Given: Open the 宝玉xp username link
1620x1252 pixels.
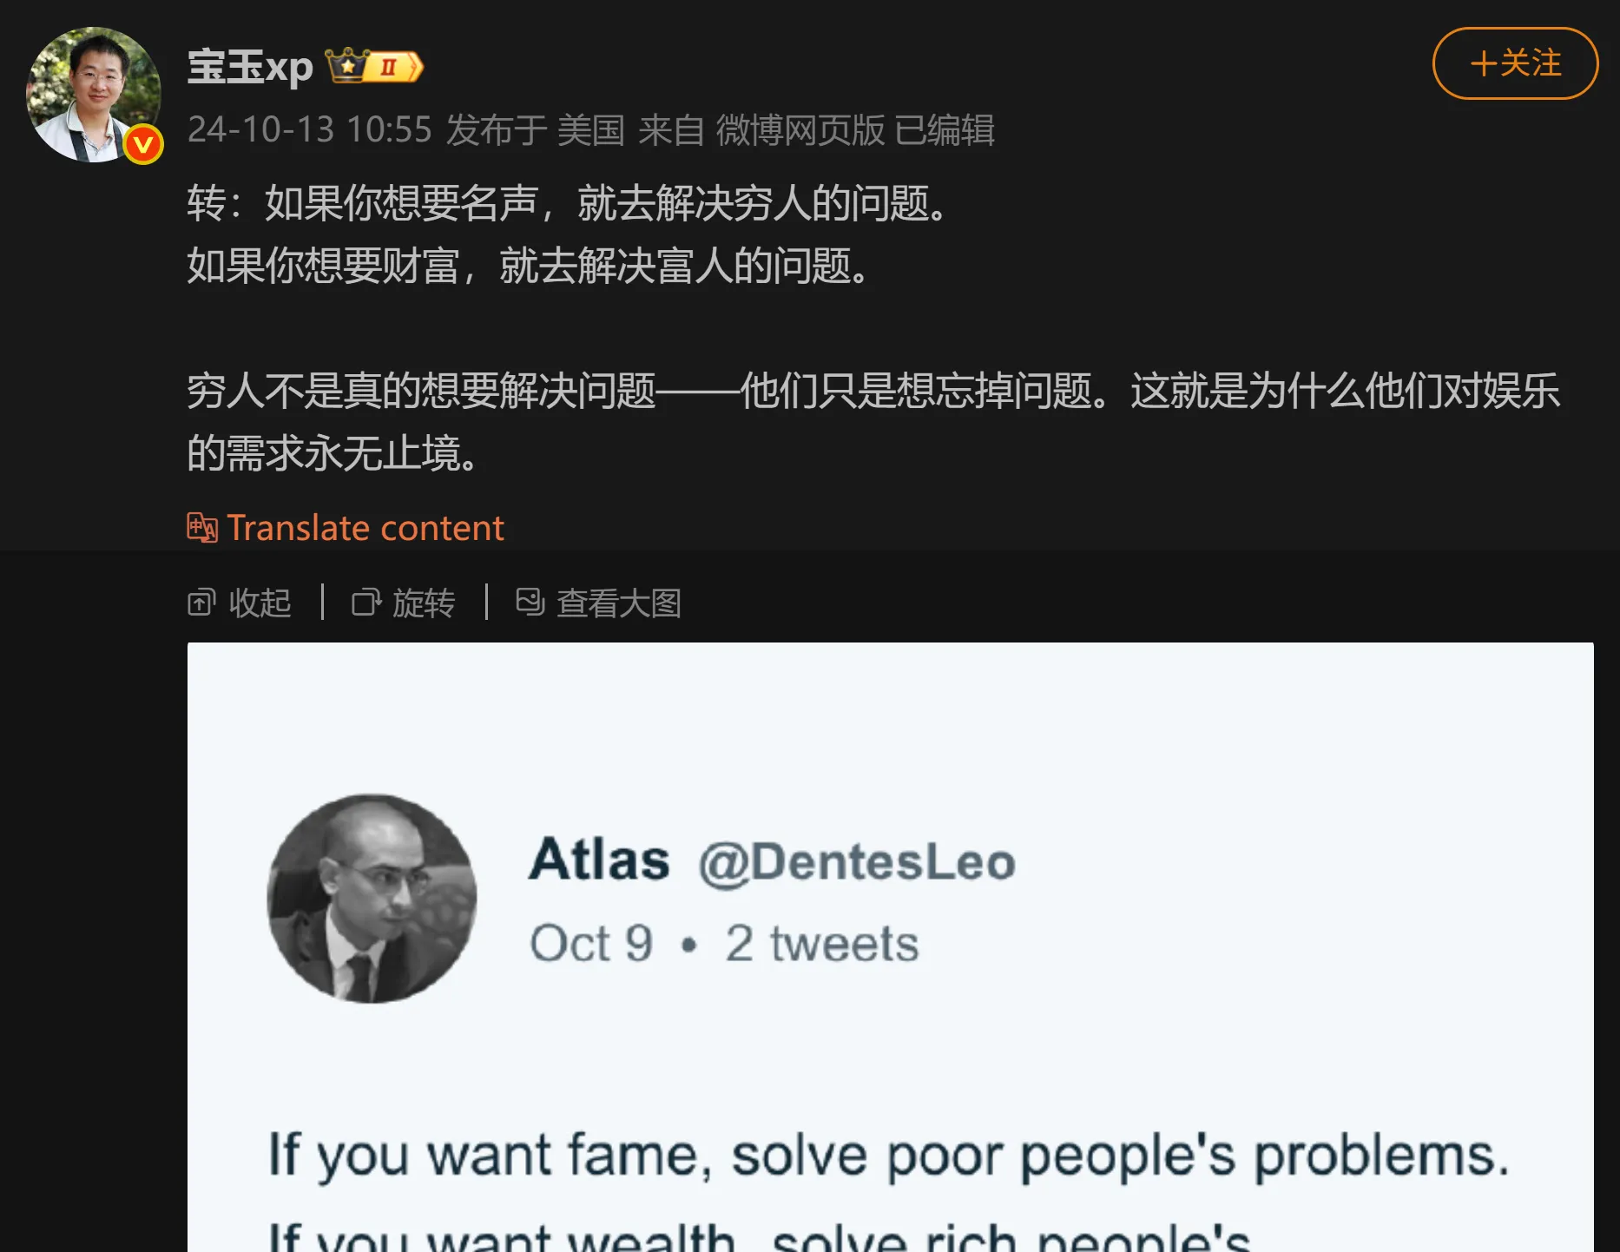Looking at the screenshot, I should point(250,67).
